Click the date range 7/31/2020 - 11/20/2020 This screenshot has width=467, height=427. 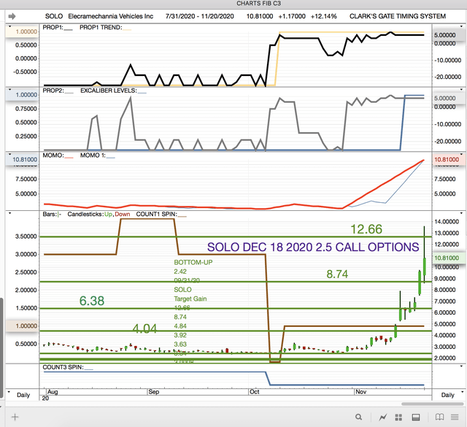coord(199,16)
